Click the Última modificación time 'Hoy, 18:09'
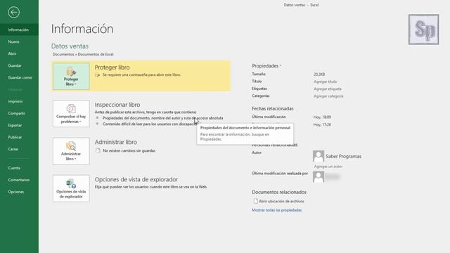 322,117
